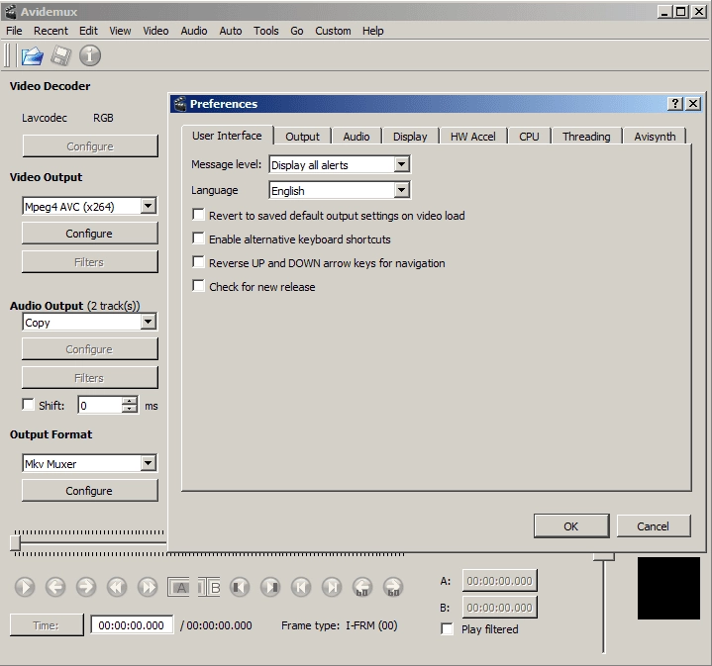
Task: Open the Message level dropdown
Action: pyautogui.click(x=340, y=164)
